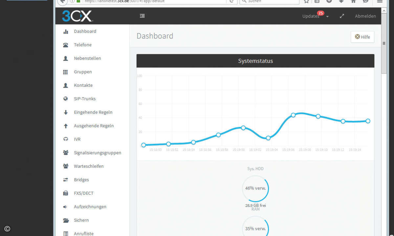Click the telephone icon for Telefone
The height and width of the screenshot is (236, 394).
66,45
